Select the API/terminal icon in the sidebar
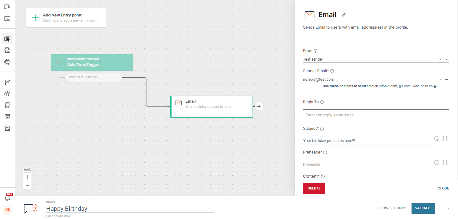Image resolution: width=458 pixels, height=219 pixels. 7,19
